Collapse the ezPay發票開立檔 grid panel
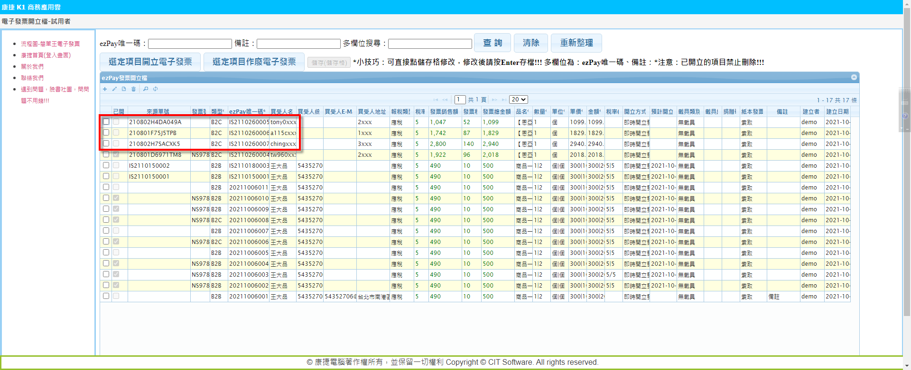The height and width of the screenshot is (370, 911). (854, 78)
